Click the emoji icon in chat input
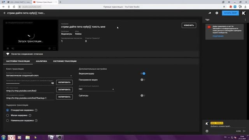The image size is (249, 140). [x=207, y=131]
